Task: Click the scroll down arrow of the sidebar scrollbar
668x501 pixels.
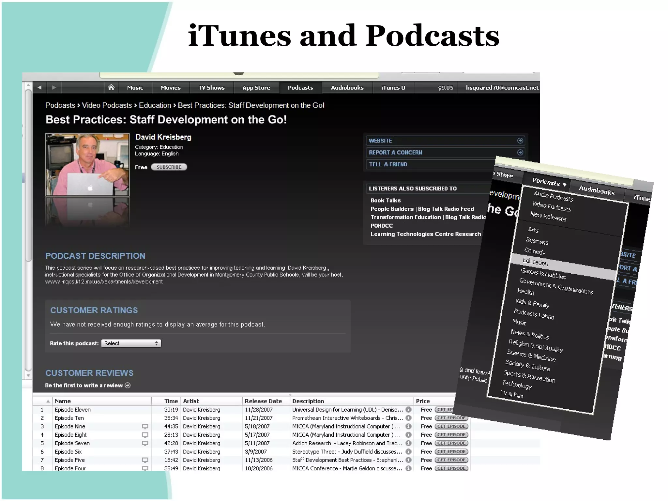Action: point(28,375)
